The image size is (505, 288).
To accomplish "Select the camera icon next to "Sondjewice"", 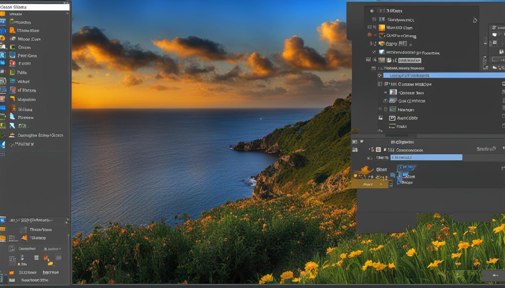I will 381,19.
